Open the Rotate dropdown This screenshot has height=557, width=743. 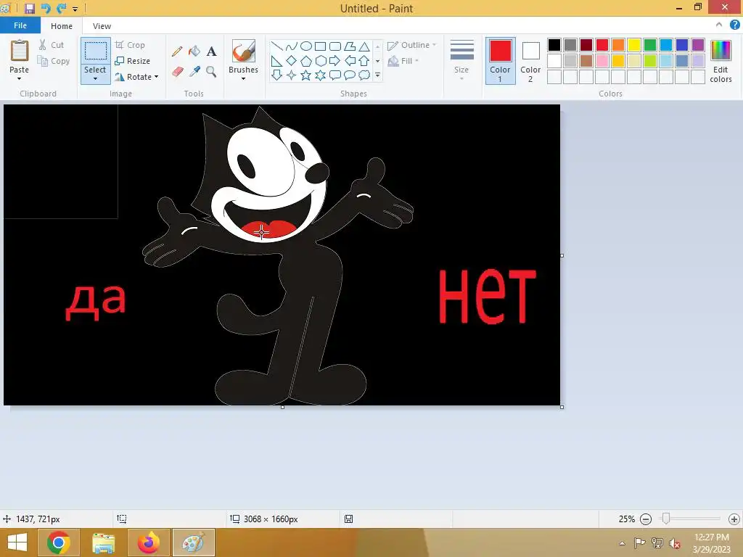point(136,77)
